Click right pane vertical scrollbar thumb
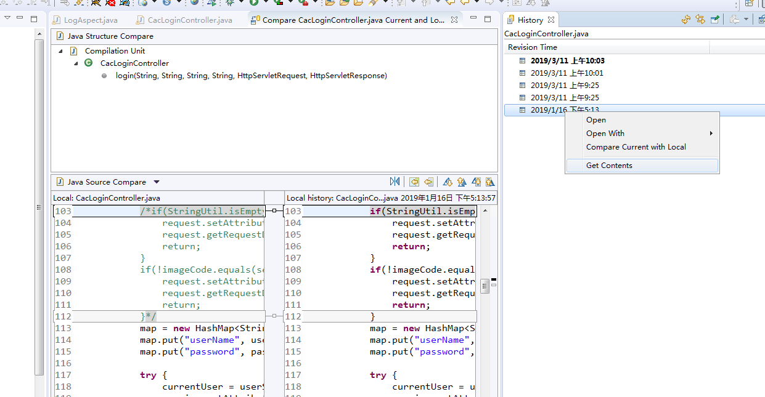 tap(485, 286)
